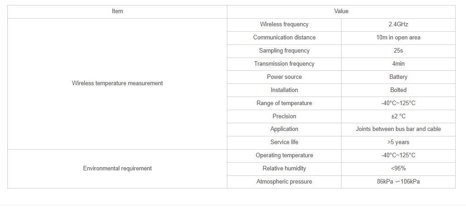This screenshot has width=466, height=213.
Task: Click the "Wireless frequency" label cell
Action: point(284,24)
